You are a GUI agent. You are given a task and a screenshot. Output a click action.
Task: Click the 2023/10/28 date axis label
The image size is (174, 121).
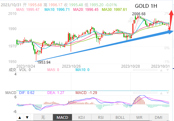tap(131, 66)
